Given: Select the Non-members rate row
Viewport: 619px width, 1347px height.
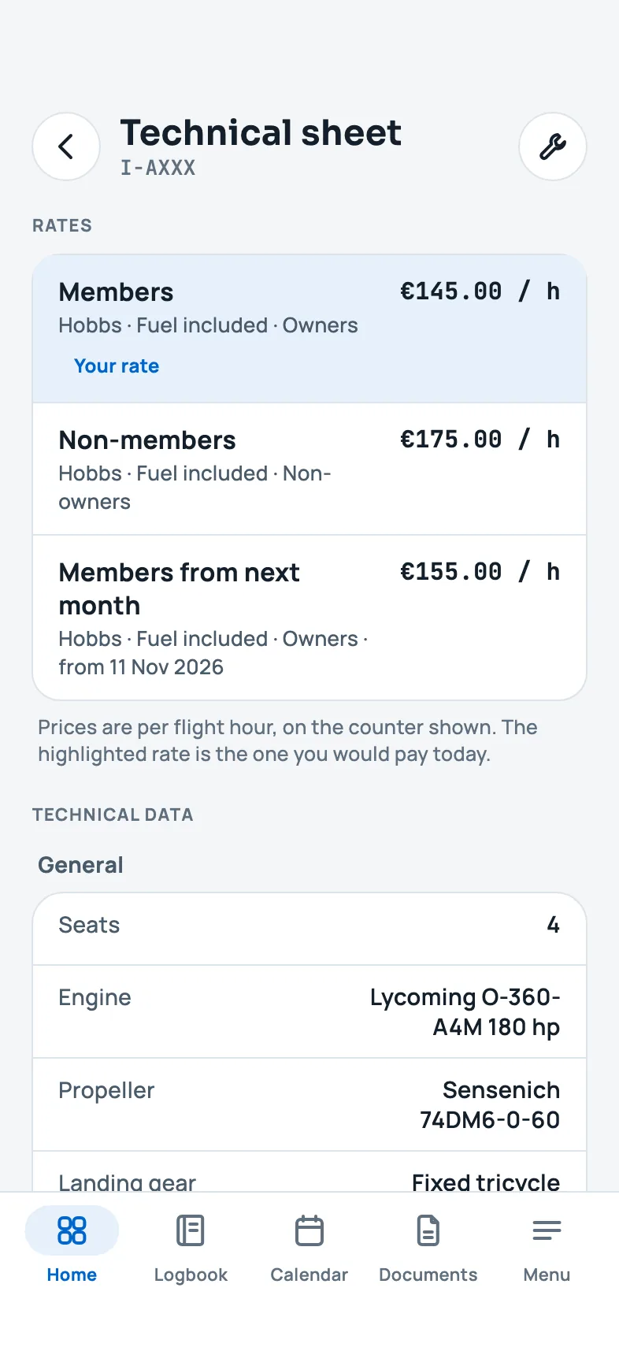Looking at the screenshot, I should point(309,469).
